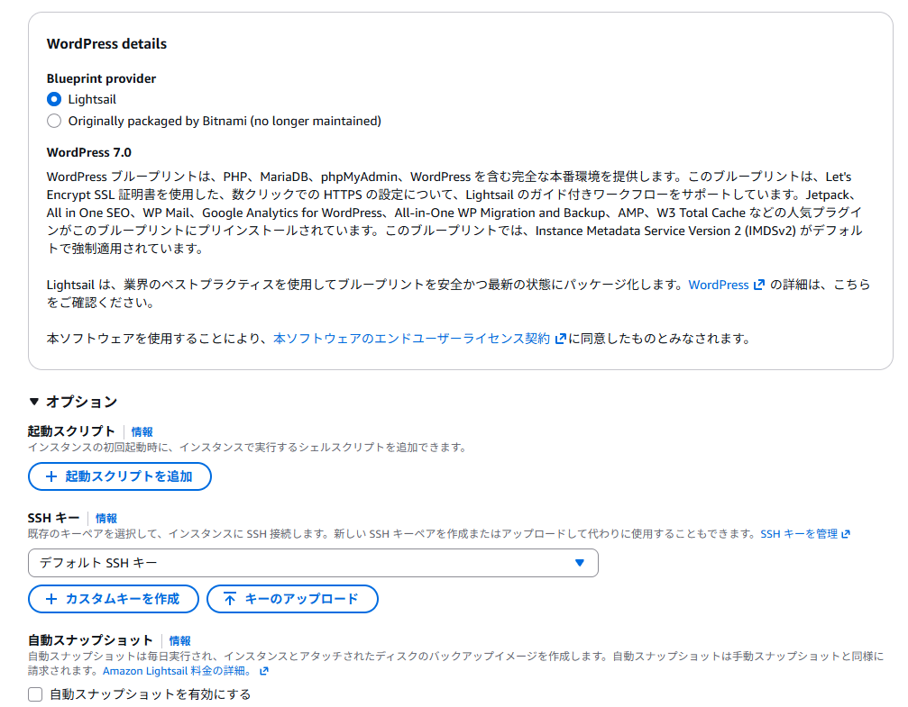The height and width of the screenshot is (707, 908).
Task: Choose Originally packaged by Bitnami option
Action: [x=54, y=121]
